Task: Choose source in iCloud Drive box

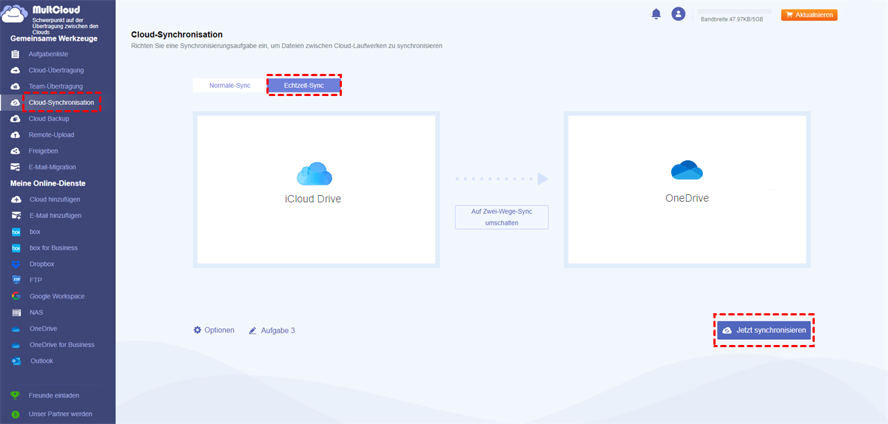Action: (x=316, y=190)
